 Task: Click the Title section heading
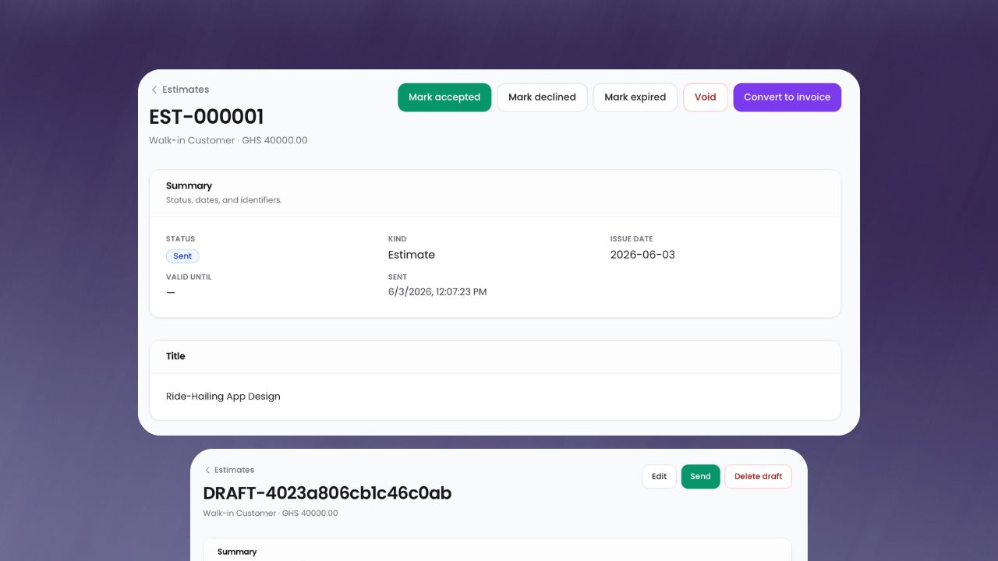coord(175,356)
